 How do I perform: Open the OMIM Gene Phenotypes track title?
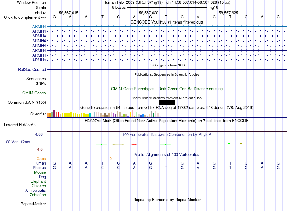[x=167, y=89]
